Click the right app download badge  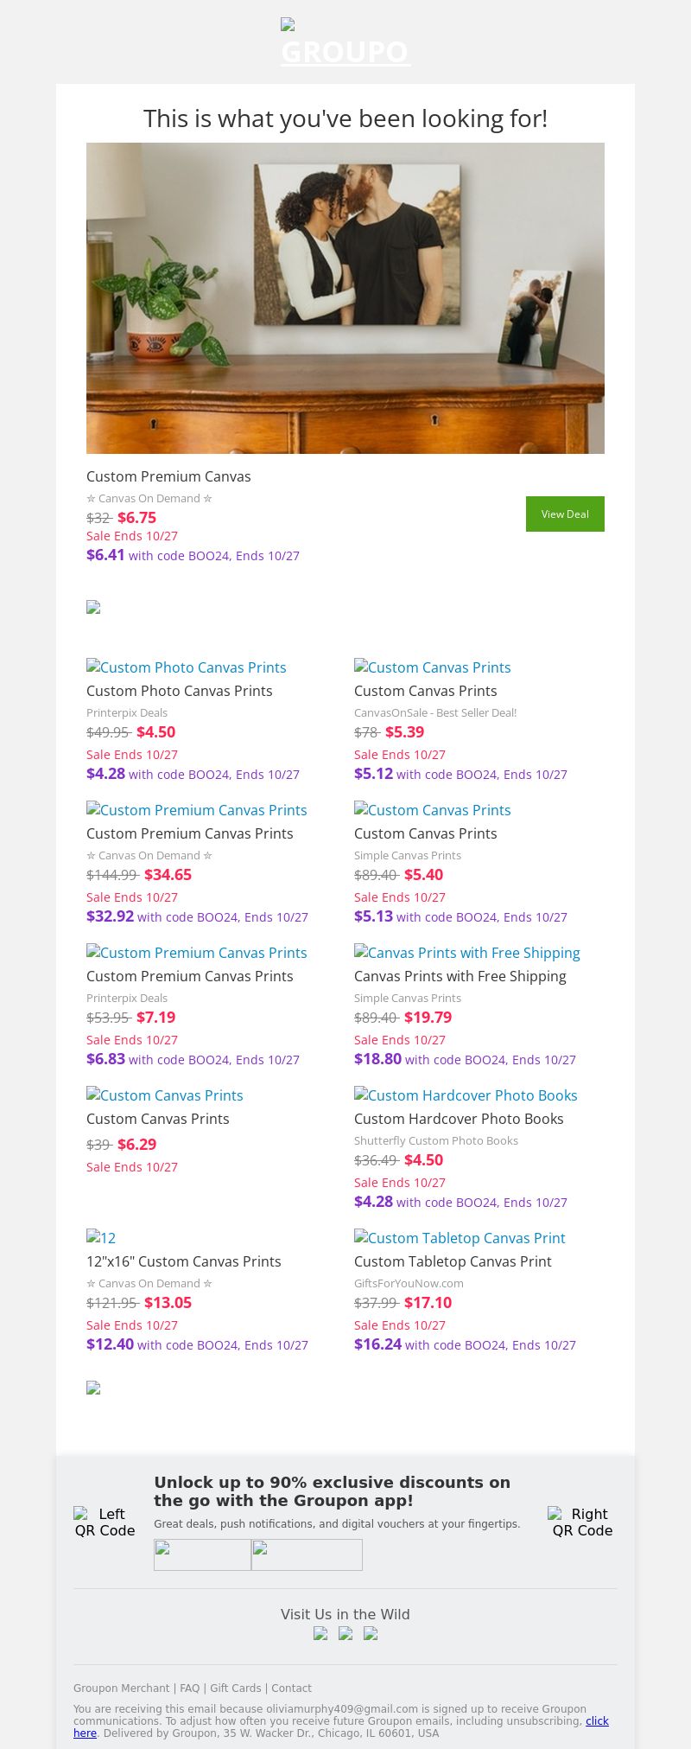307,1554
